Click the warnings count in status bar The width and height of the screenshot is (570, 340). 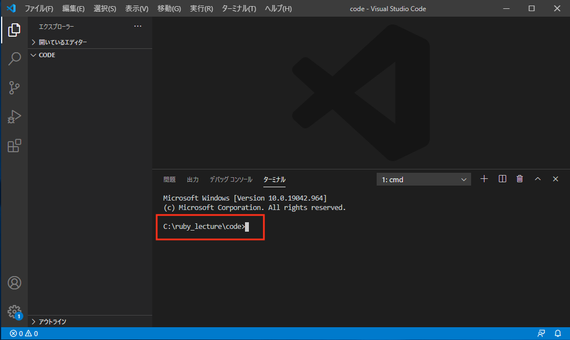coord(32,333)
